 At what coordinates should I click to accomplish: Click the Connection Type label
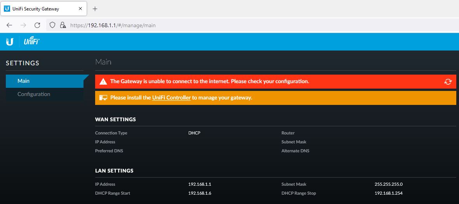111,133
